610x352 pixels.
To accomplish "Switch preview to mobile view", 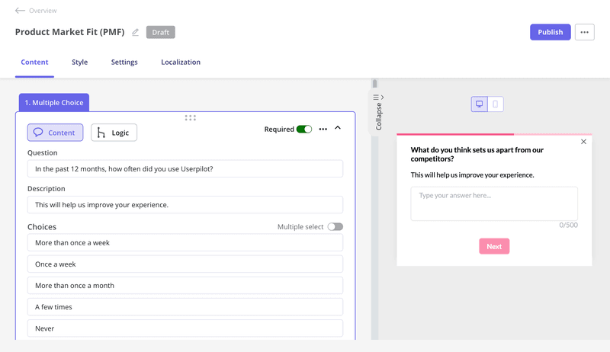I will coord(495,104).
